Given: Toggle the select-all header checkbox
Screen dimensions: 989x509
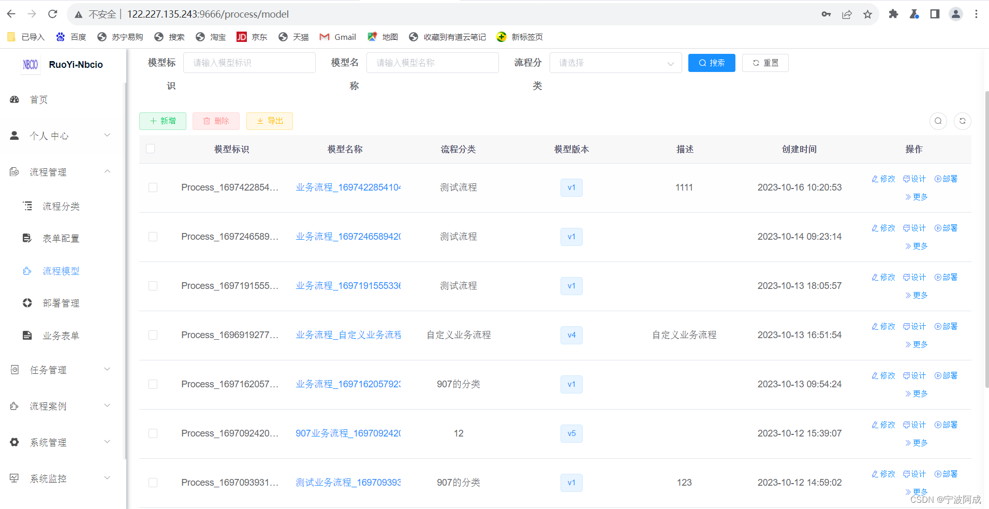Looking at the screenshot, I should (x=151, y=149).
